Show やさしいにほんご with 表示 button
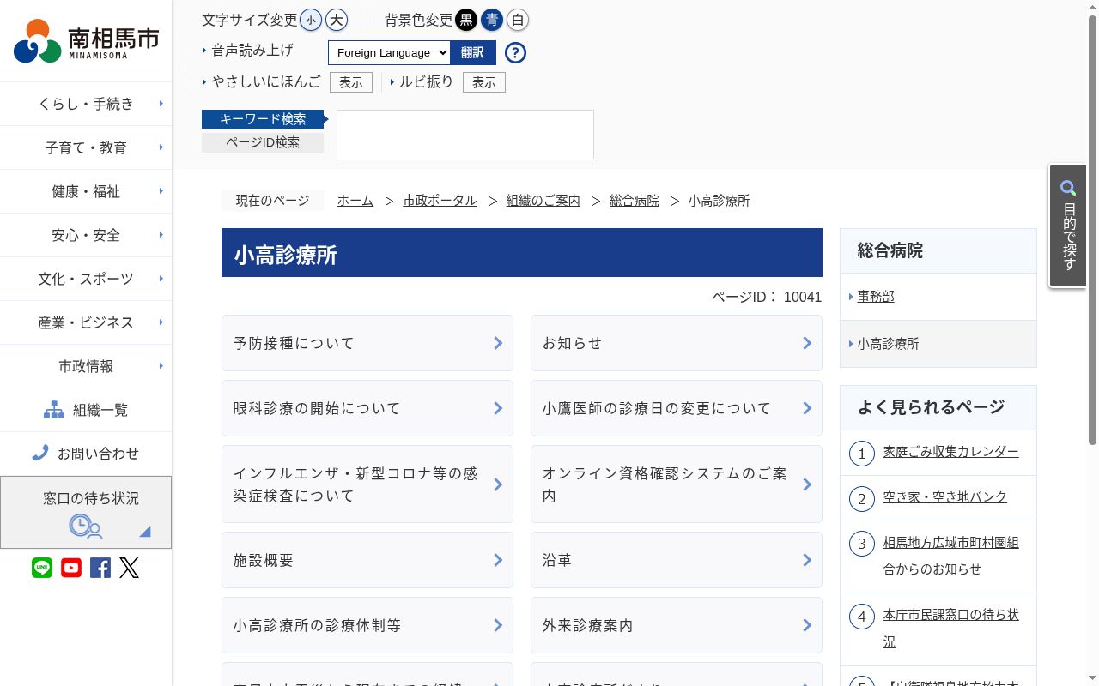 351,82
